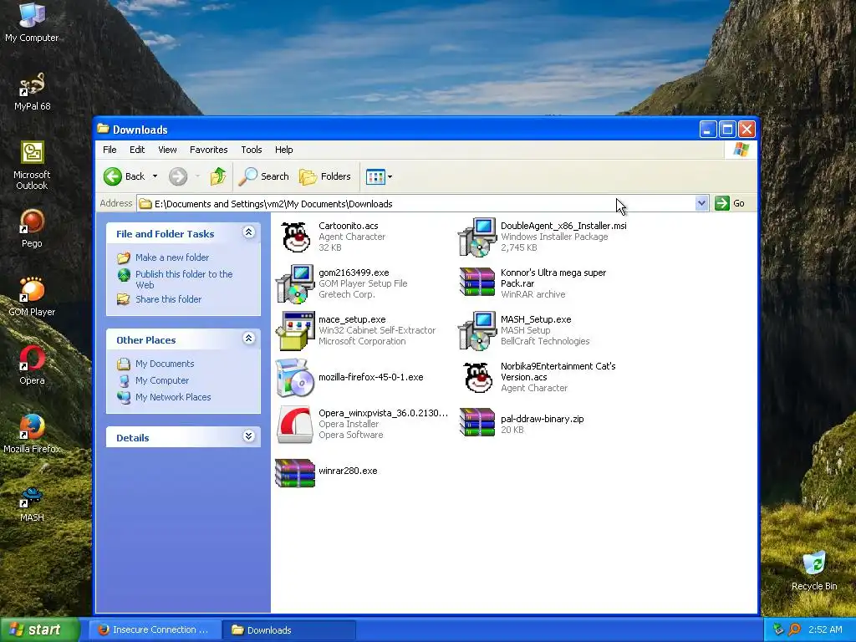
Task: Open the Help menu
Action: point(284,150)
